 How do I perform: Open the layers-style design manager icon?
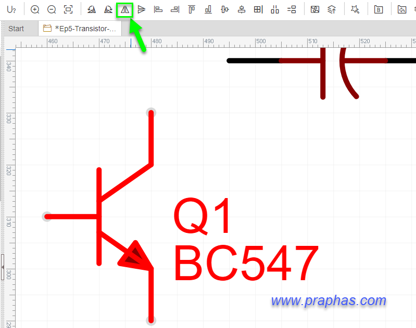332,10
